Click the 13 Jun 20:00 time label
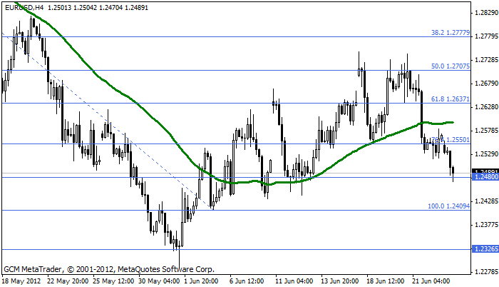The height and width of the screenshot is (287, 499). [x=339, y=281]
